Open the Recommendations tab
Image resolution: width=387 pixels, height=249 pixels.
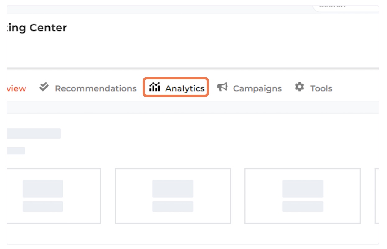click(96, 88)
